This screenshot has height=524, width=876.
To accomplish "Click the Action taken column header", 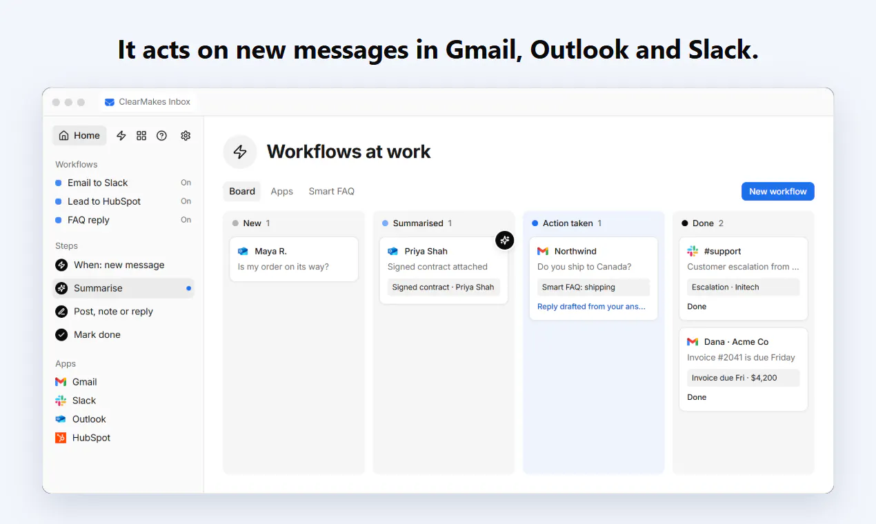I will (x=567, y=223).
